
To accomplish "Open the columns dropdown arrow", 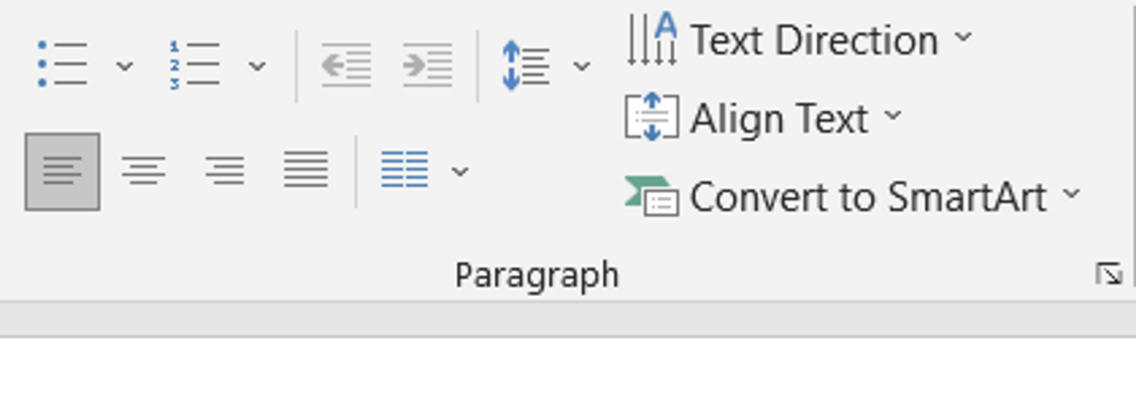I will click(x=460, y=171).
